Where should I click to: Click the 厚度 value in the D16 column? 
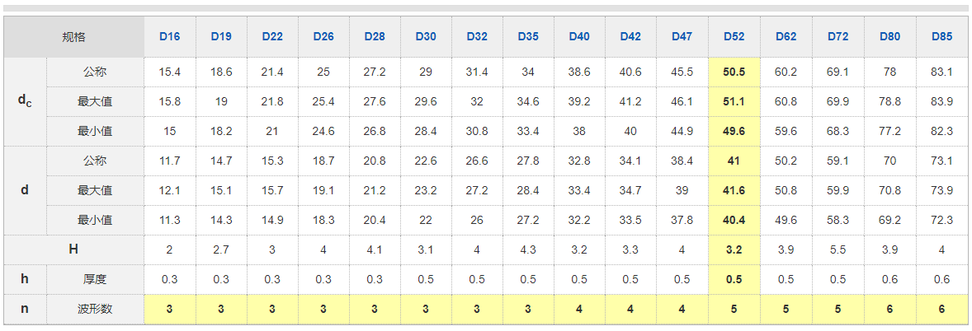(x=169, y=279)
